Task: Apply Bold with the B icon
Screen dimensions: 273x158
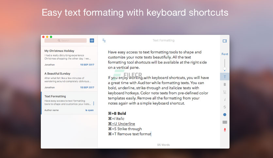Action: pos(225,85)
